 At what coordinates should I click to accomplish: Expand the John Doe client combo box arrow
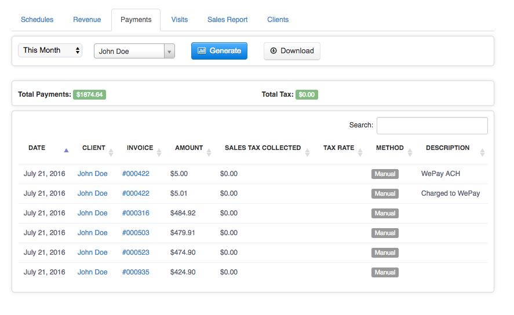(x=169, y=52)
